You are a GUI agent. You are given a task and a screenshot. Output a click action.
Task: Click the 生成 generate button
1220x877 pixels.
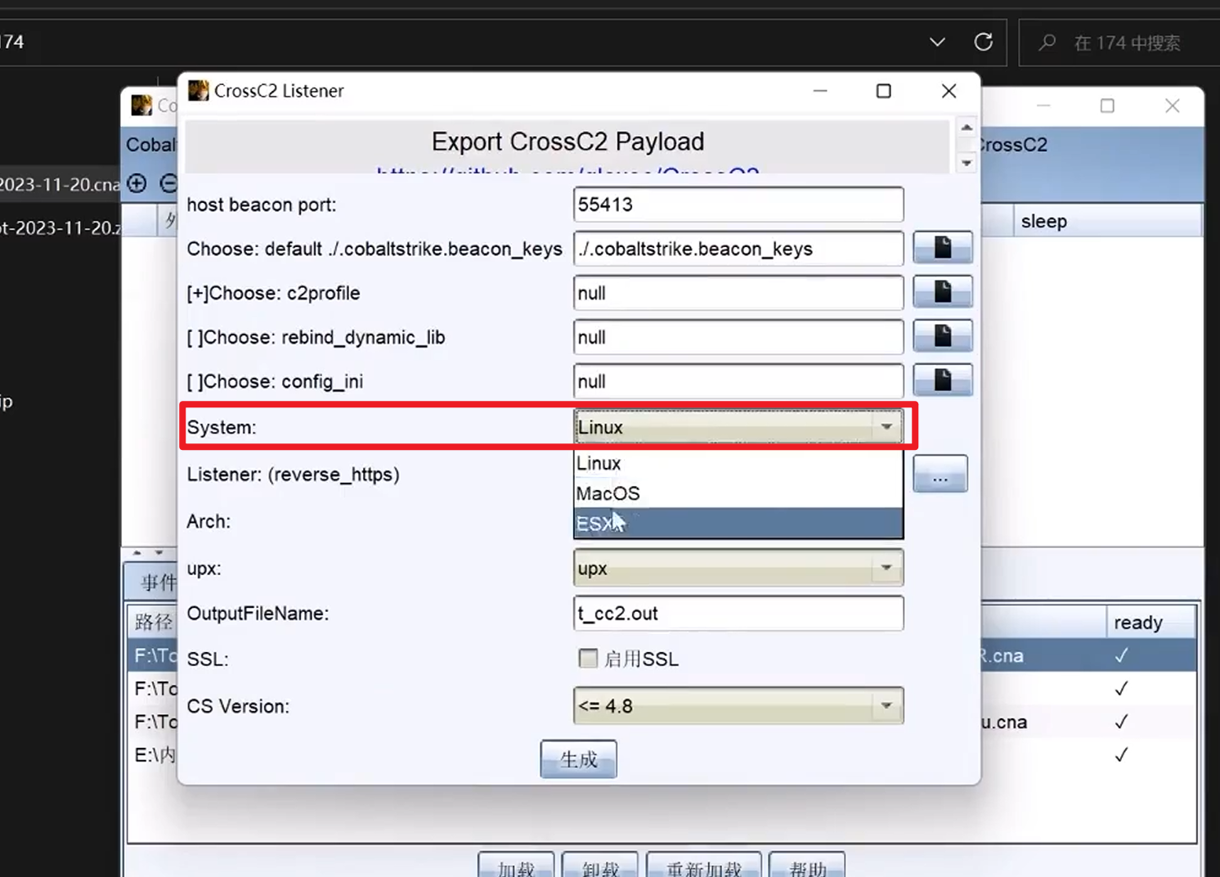point(578,759)
